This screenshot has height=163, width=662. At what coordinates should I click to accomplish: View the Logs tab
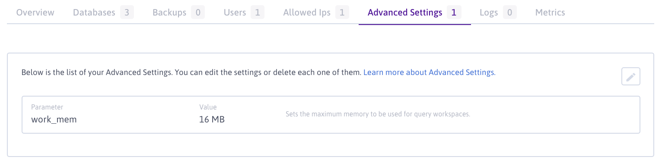(x=498, y=13)
